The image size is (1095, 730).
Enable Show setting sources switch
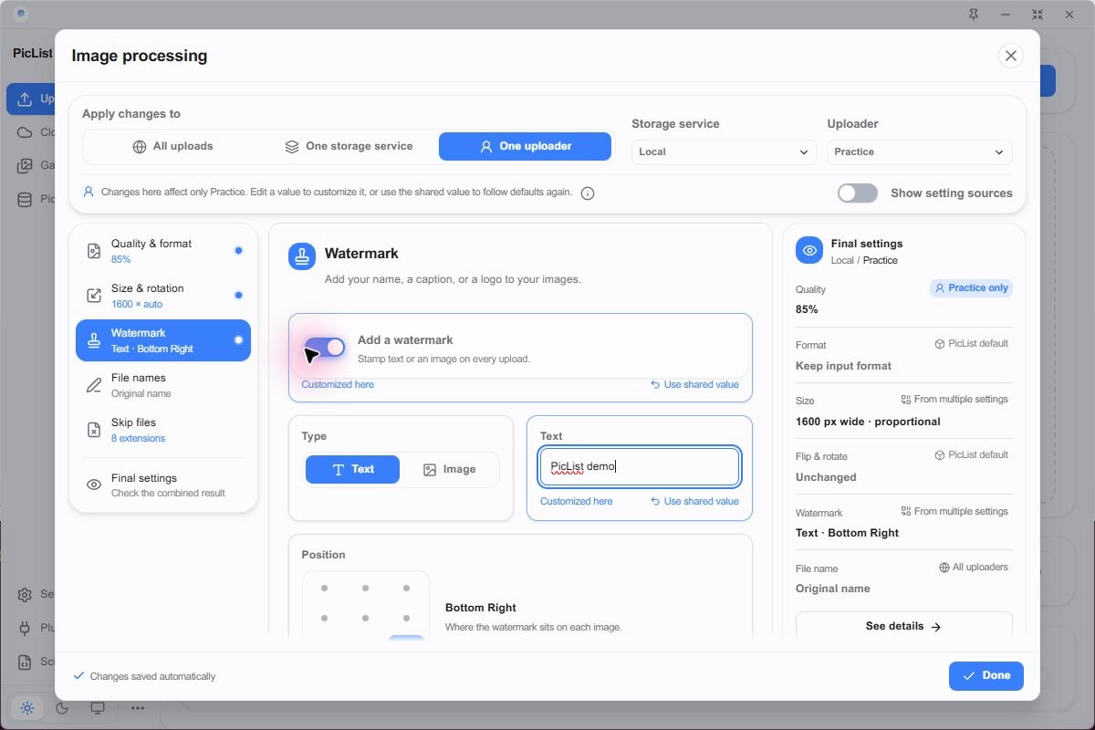pyautogui.click(x=858, y=193)
